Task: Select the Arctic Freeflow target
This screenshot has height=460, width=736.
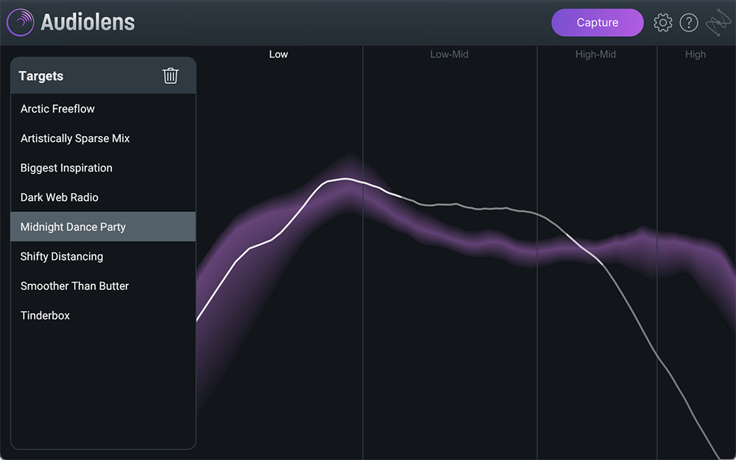Action: coord(57,109)
